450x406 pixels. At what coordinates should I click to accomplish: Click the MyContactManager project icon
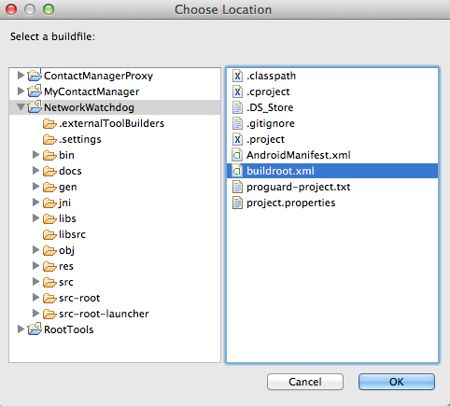click(x=35, y=91)
